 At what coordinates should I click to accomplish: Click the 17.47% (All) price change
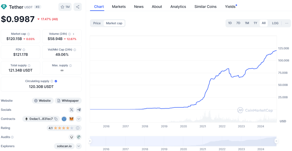click(48, 19)
